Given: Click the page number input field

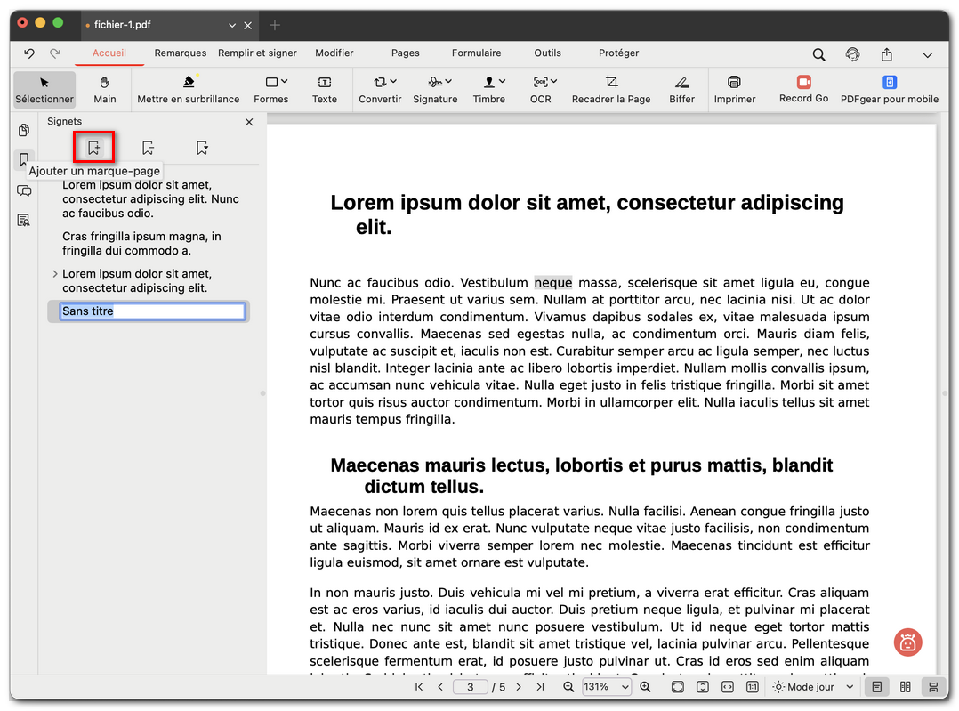Looking at the screenshot, I should coord(470,687).
